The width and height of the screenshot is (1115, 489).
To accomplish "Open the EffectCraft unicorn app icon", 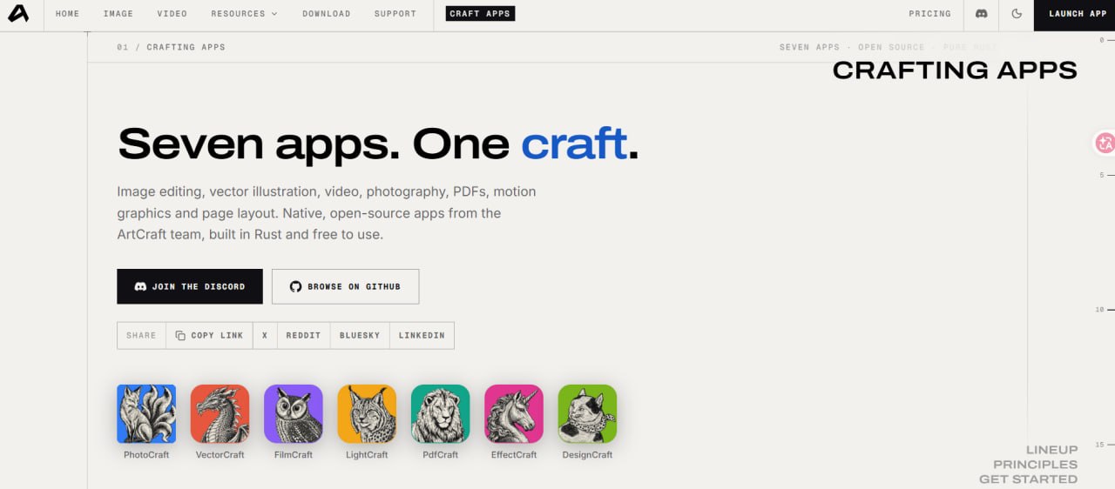I will click(x=514, y=414).
